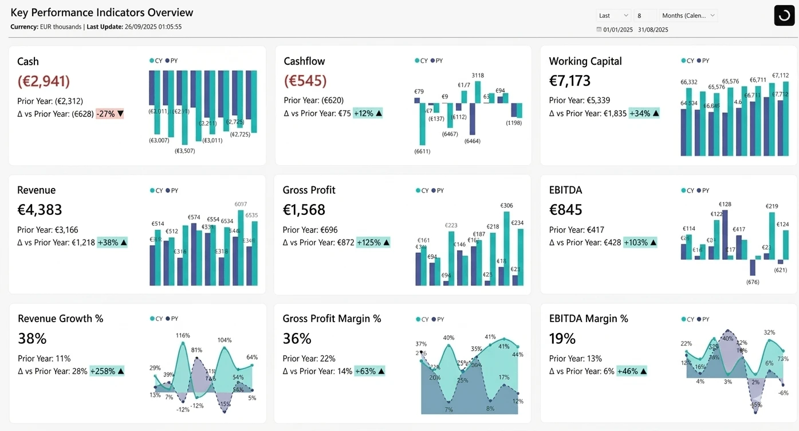
Task: Click the "8" number input field
Action: point(644,15)
